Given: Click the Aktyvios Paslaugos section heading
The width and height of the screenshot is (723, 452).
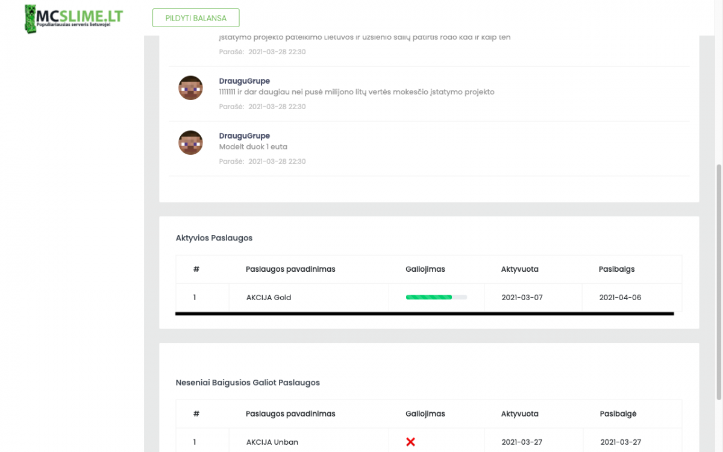Looking at the screenshot, I should click(214, 237).
